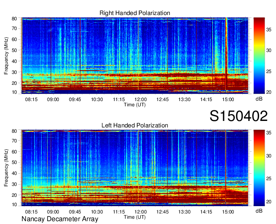The width and height of the screenshot is (276, 224).
Task: Click the 'Right Handed Polarization' plot title
Action: point(135,13)
